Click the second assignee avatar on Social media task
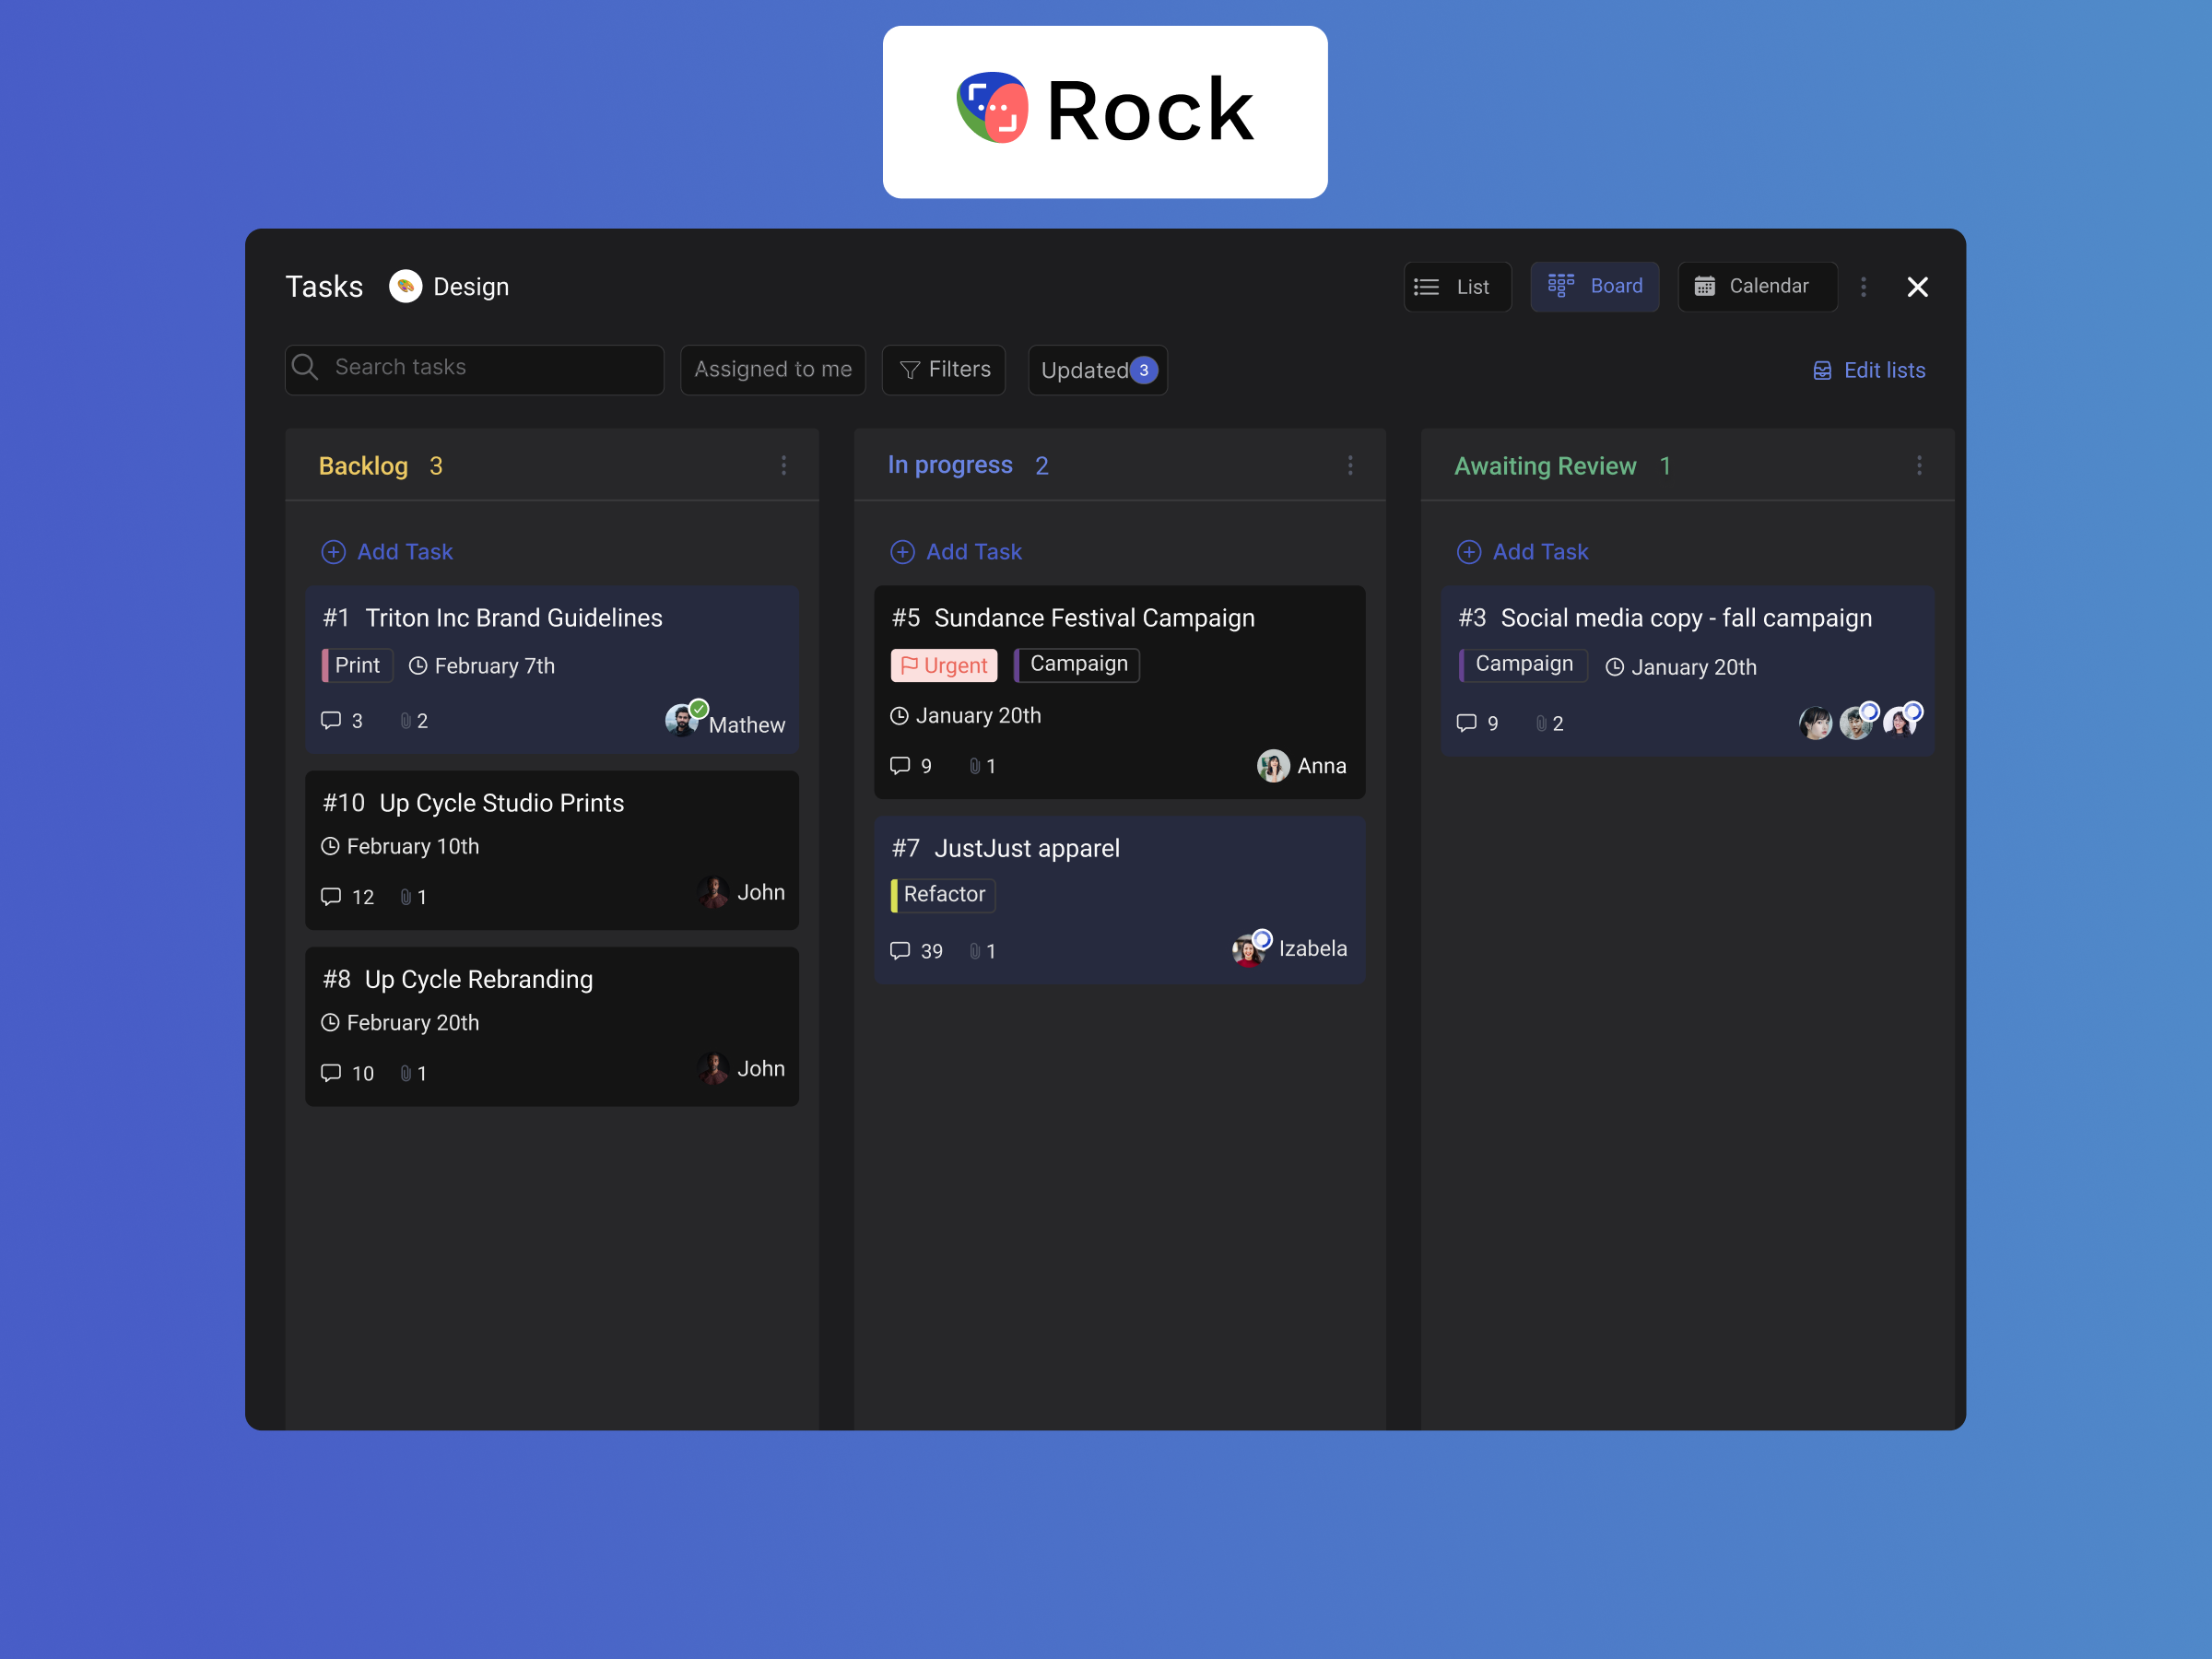The height and width of the screenshot is (1659, 2212). point(1857,722)
